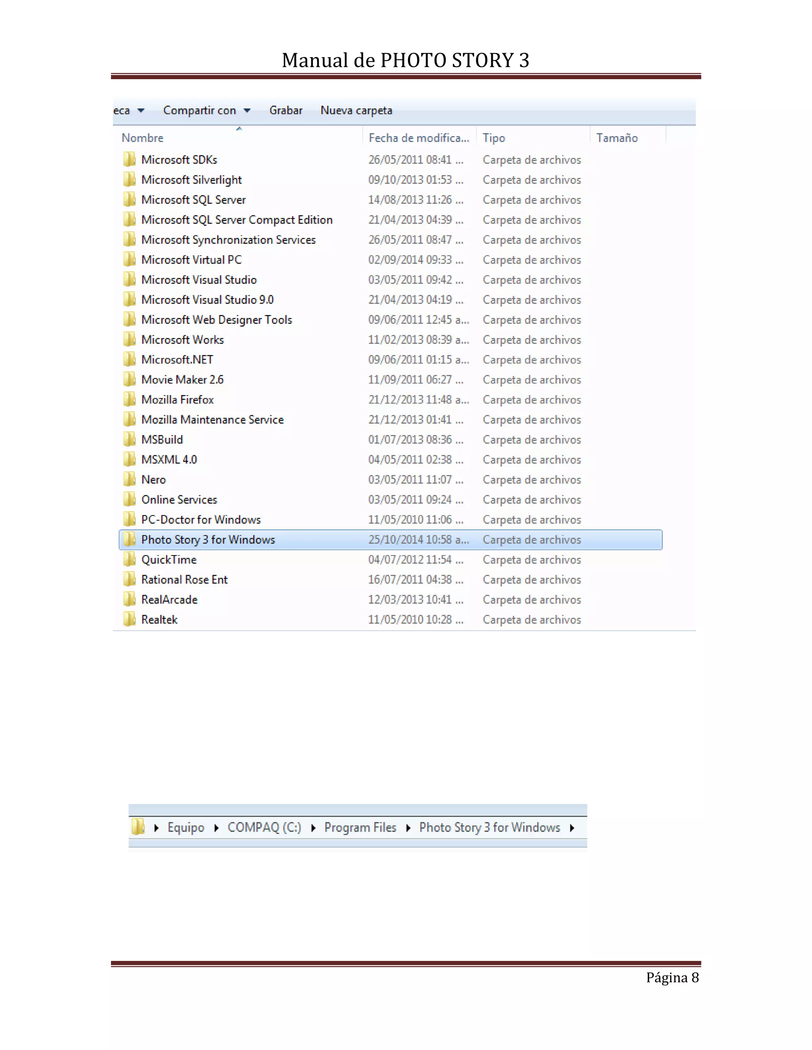Click Grabar in the toolbar
The height and width of the screenshot is (1050, 812).
coord(286,111)
